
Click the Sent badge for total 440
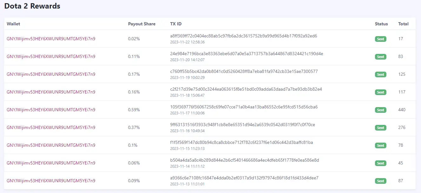click(380, 110)
